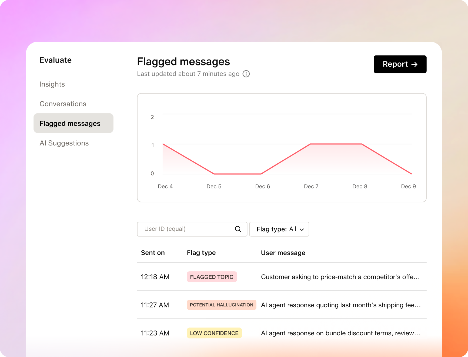Open the Insights section
Screen dimensions: 468x357
pos(52,84)
